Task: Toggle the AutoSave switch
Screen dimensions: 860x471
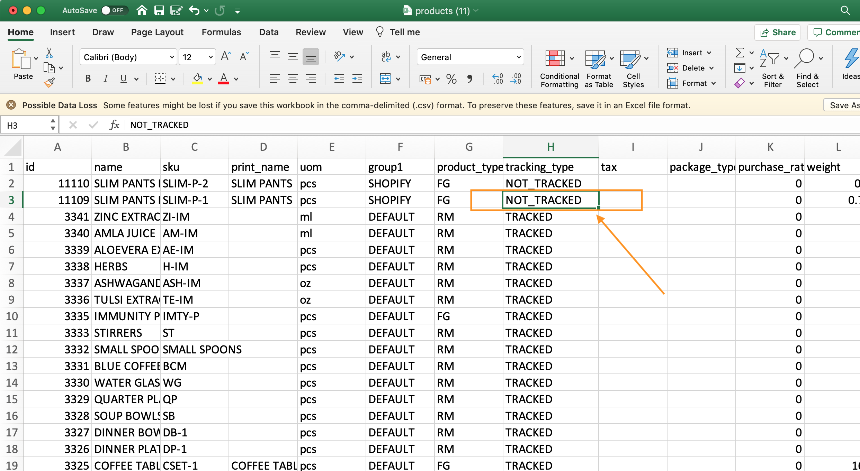Action: (x=114, y=10)
